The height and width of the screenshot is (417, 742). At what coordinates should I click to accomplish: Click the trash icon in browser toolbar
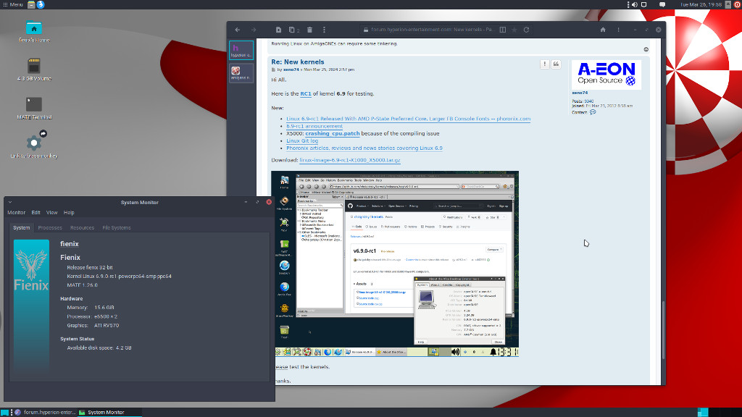coord(309,30)
